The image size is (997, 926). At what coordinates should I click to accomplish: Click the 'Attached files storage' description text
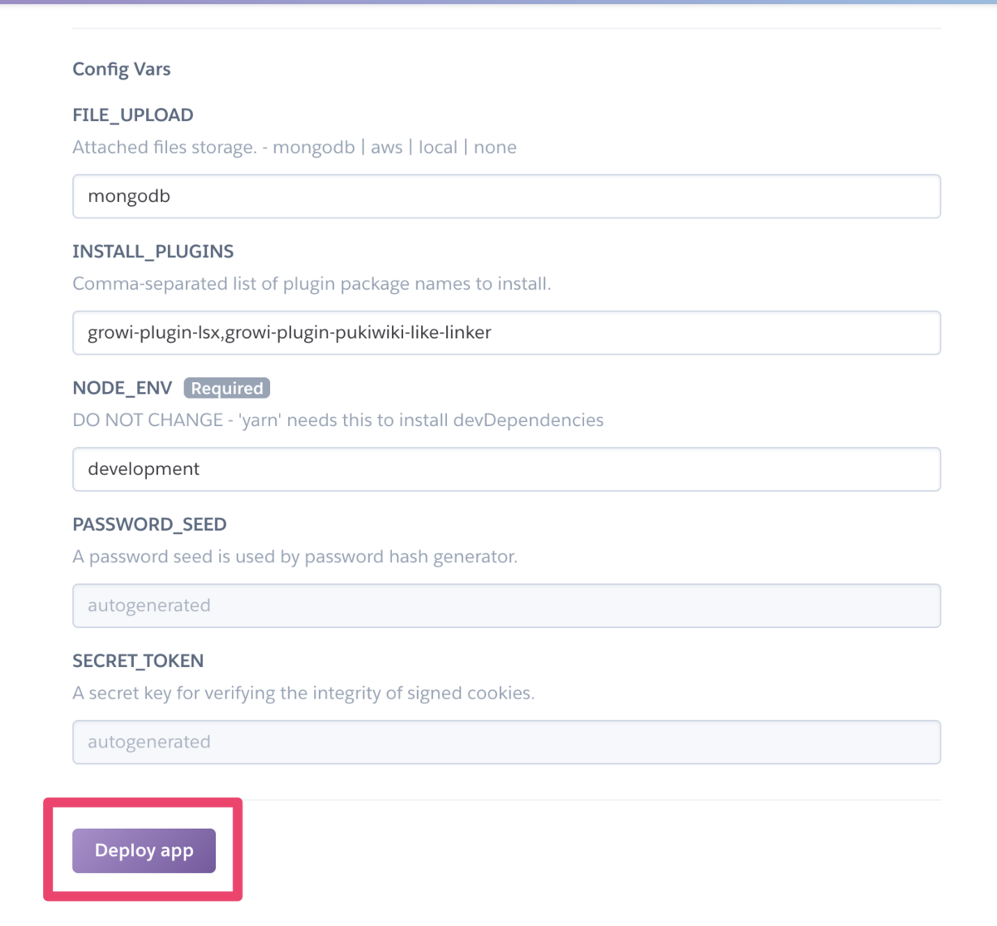[x=165, y=148]
